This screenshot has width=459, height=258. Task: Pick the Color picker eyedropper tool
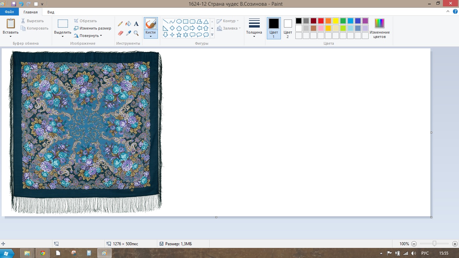128,33
